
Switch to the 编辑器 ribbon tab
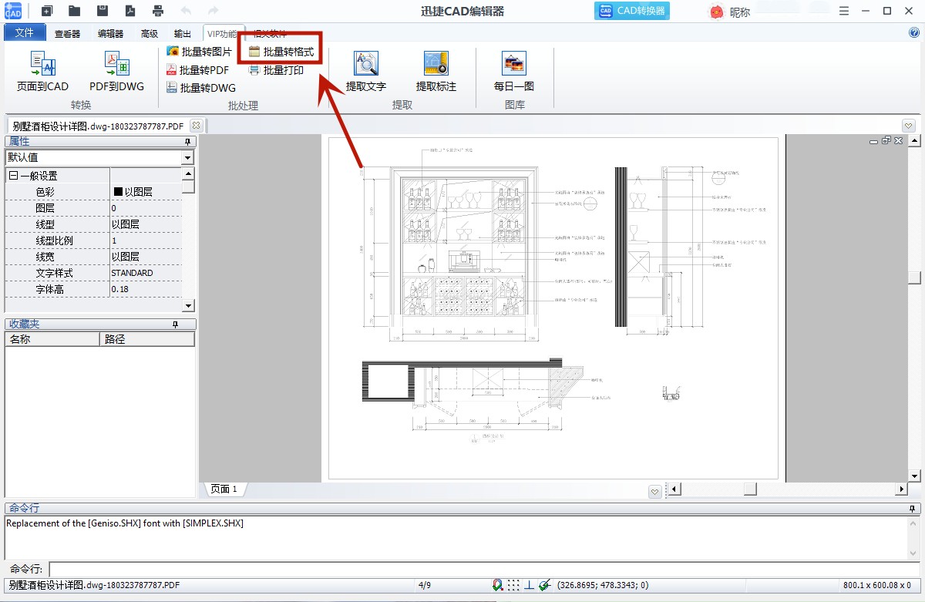pyautogui.click(x=110, y=34)
